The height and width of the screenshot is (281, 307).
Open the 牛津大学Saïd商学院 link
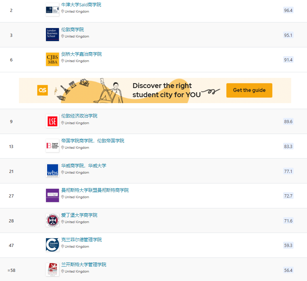pyautogui.click(x=81, y=5)
